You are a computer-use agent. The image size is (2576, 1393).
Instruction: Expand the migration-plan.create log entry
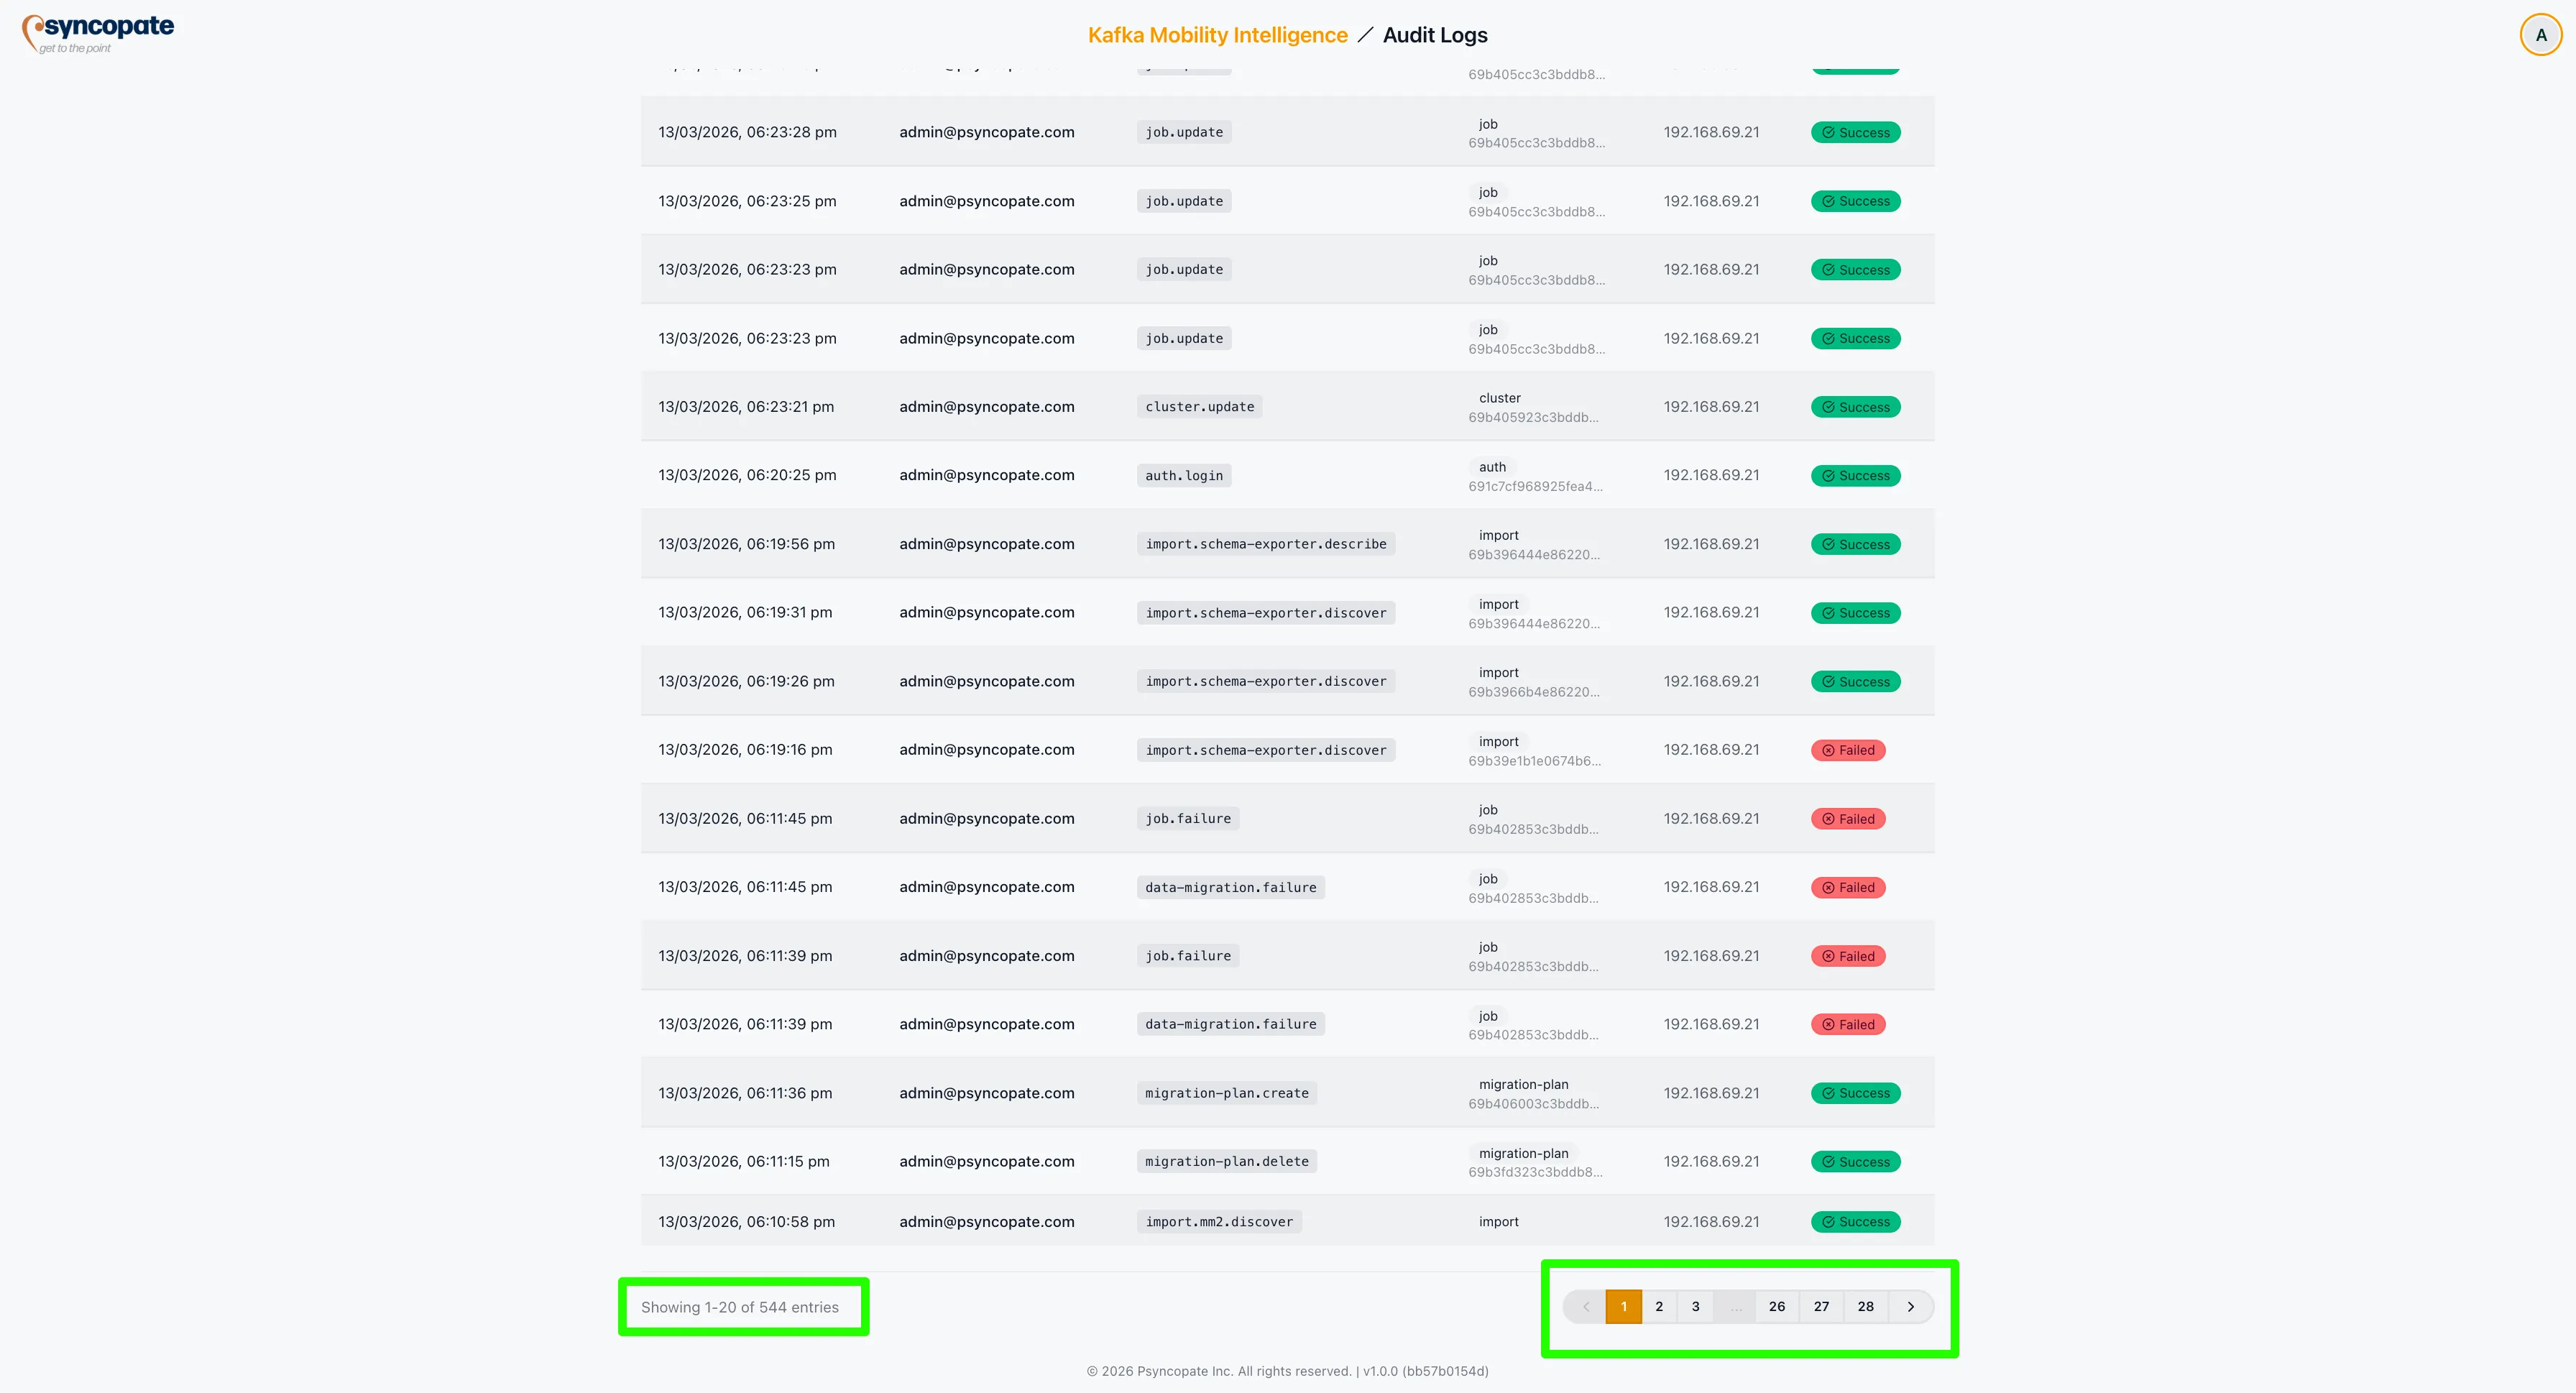point(1226,1092)
